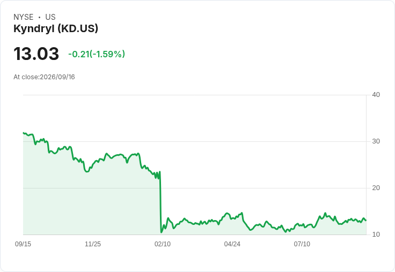
Task: Click the -0.21(-1.59%) price change
Action: click(x=97, y=54)
